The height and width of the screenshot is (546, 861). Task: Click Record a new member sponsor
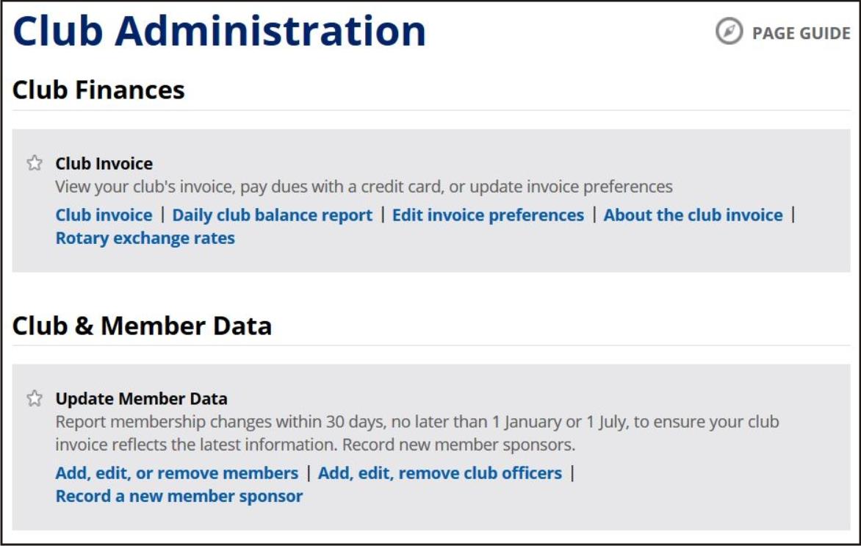click(x=179, y=496)
